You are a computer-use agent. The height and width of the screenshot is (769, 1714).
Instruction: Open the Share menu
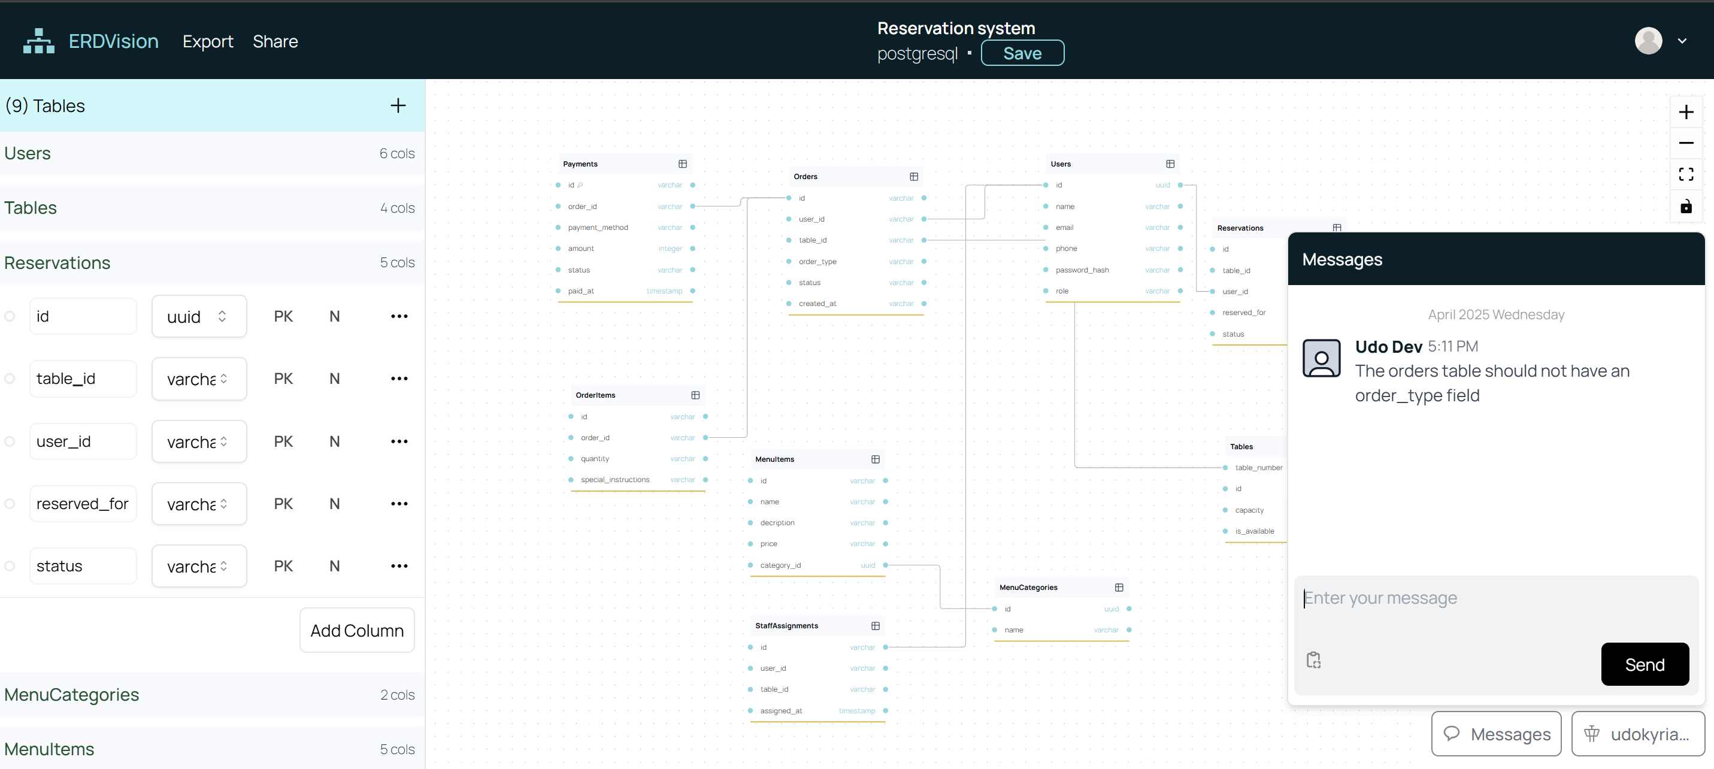(275, 41)
